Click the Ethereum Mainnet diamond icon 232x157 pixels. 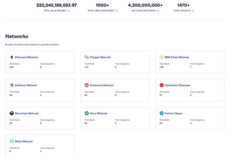12,57
